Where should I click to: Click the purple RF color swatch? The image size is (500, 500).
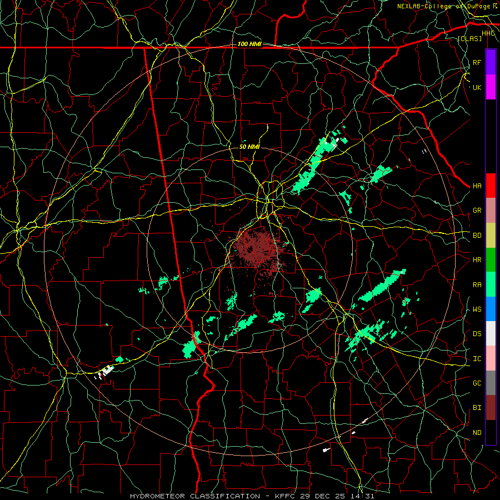pyautogui.click(x=491, y=62)
